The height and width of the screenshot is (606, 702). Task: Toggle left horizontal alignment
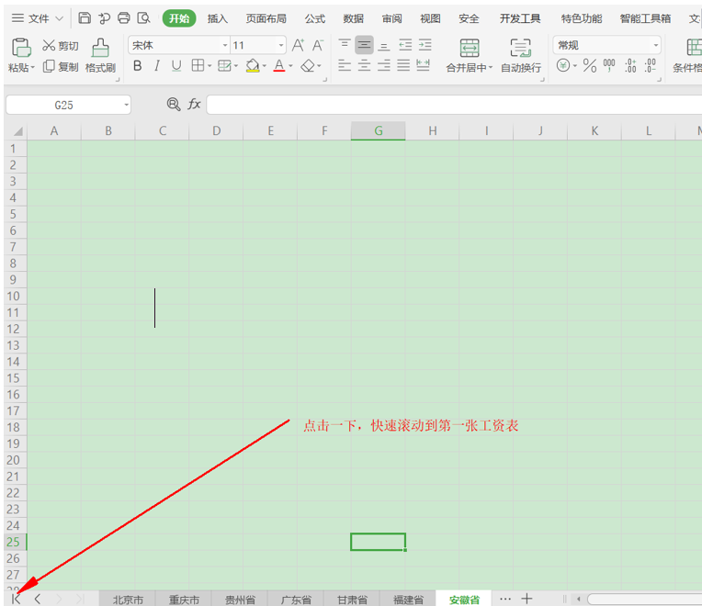(345, 66)
